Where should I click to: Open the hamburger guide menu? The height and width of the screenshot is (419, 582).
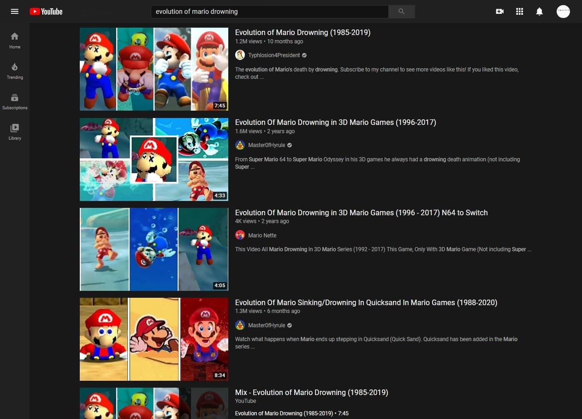point(15,12)
